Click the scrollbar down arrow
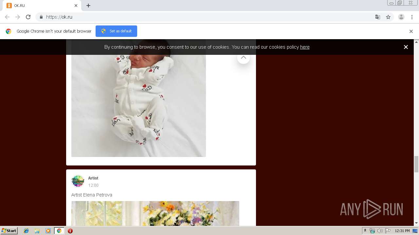419x235 pixels. 416,223
